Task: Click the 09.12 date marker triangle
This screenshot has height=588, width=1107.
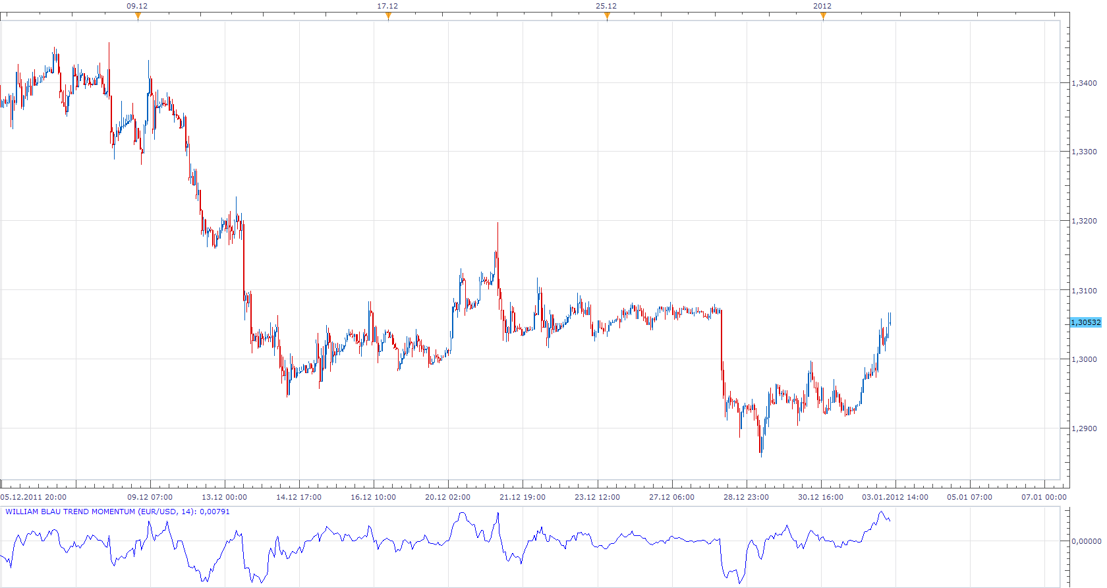Action: (138, 16)
